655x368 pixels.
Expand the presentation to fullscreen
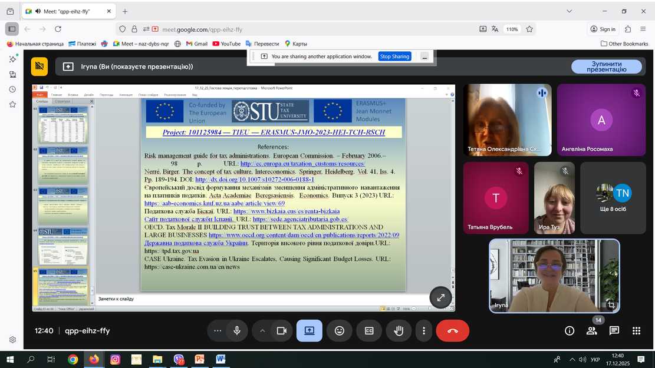point(440,297)
